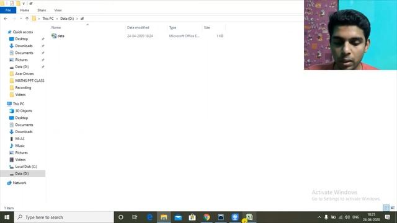Image resolution: width=397 pixels, height=223 pixels.
Task: Open quick access toolbar customize dropdown
Action: [24, 4]
